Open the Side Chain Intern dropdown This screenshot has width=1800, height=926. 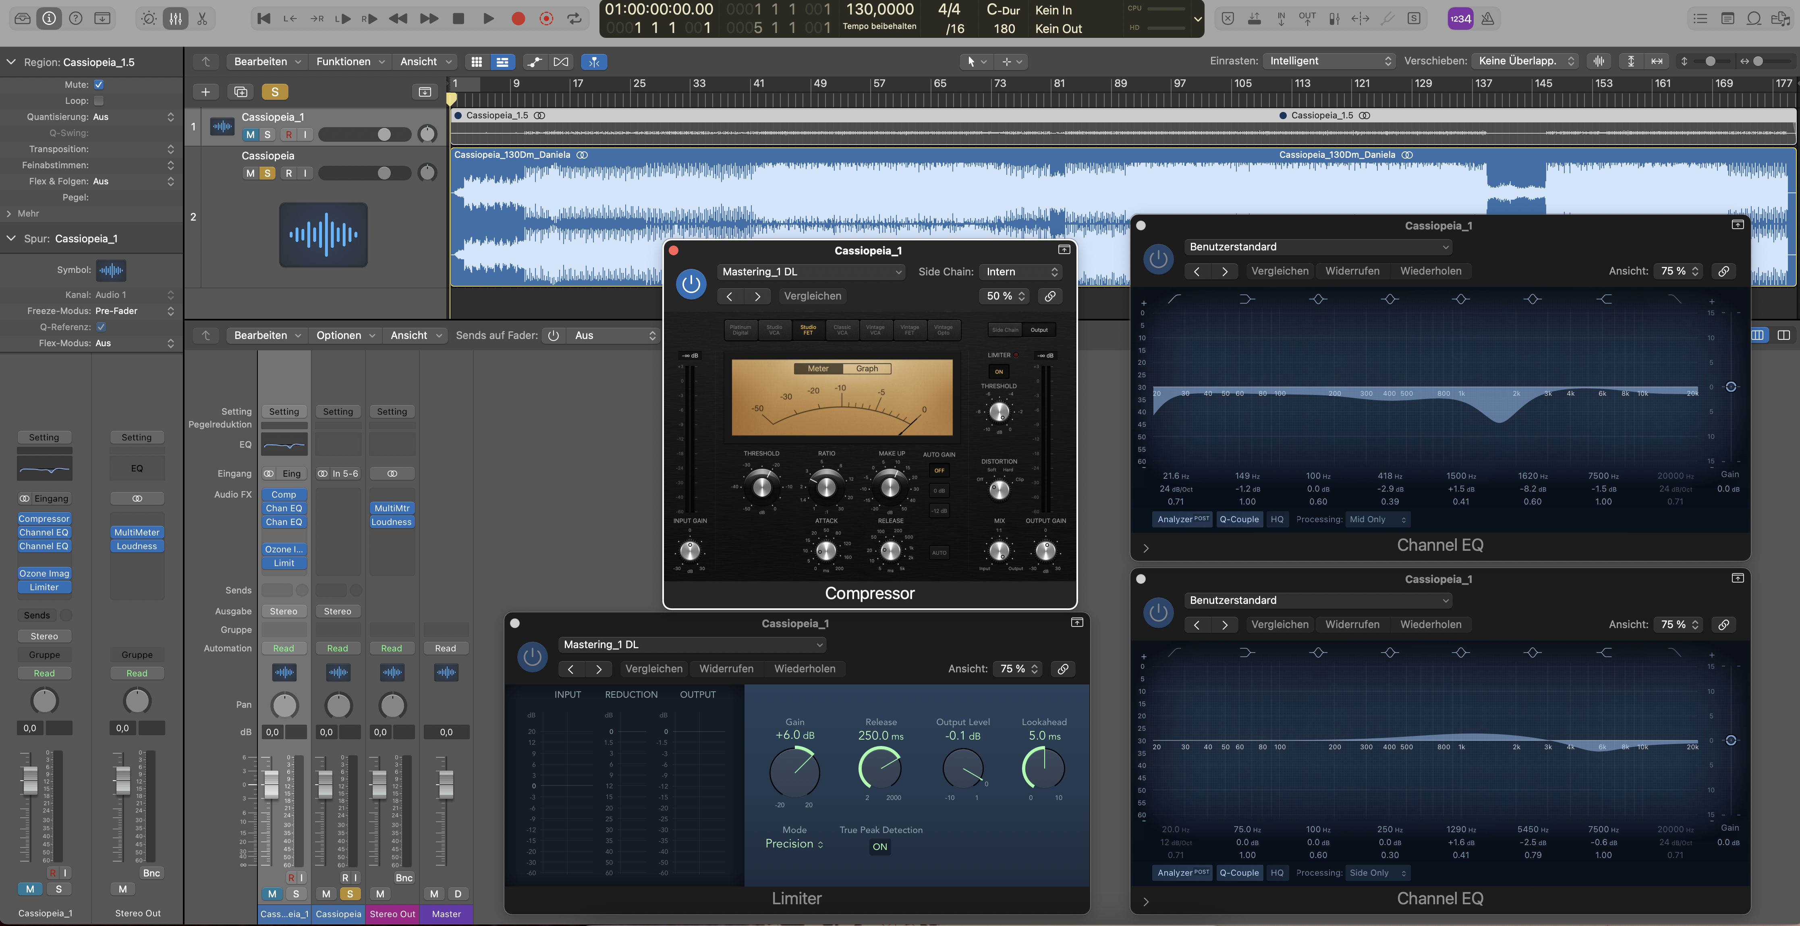coord(1021,272)
